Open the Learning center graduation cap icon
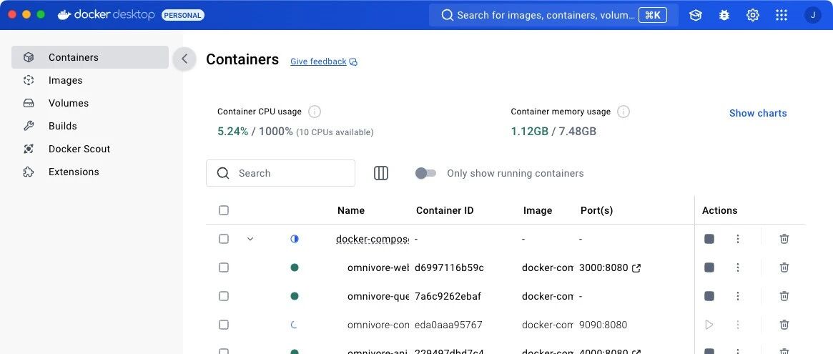Image resolution: width=833 pixels, height=354 pixels. pos(696,16)
